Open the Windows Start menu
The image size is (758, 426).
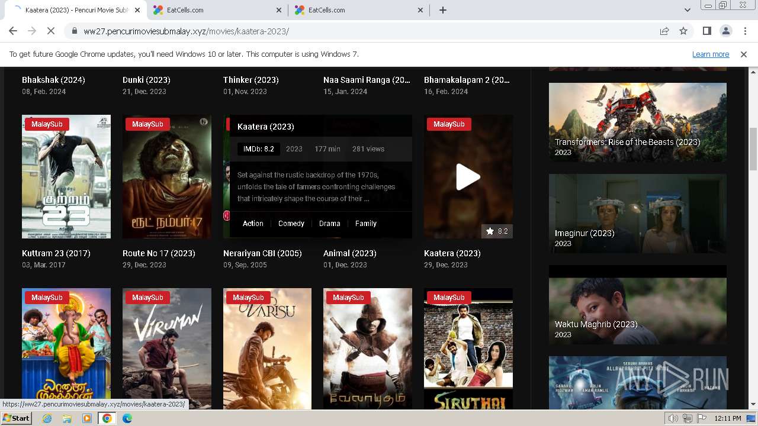(x=17, y=418)
